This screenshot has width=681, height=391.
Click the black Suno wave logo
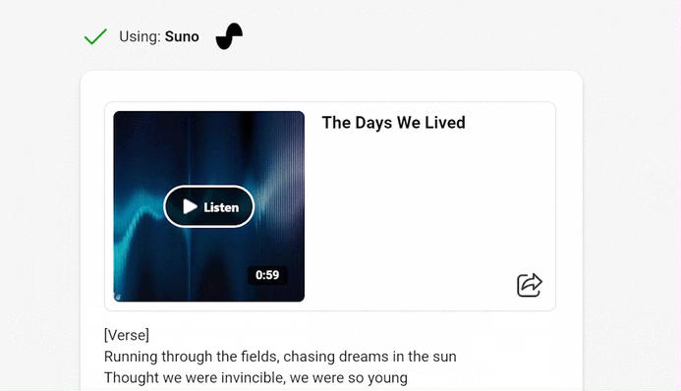coord(229,36)
